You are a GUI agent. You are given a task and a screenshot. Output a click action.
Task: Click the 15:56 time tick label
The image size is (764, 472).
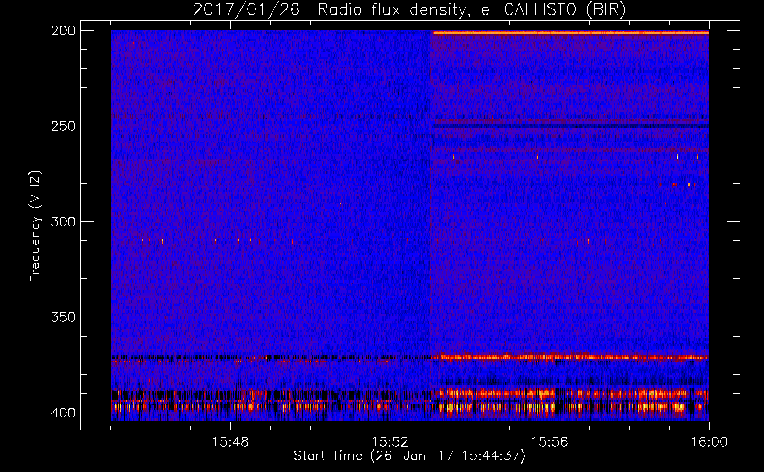pos(550,442)
